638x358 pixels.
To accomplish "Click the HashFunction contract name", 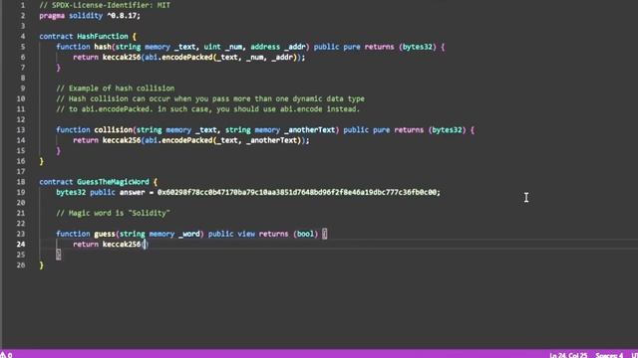I will tap(103, 37).
